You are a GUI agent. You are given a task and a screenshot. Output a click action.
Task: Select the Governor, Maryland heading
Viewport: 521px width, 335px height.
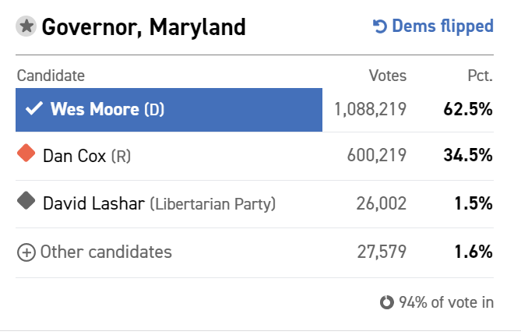pos(143,27)
